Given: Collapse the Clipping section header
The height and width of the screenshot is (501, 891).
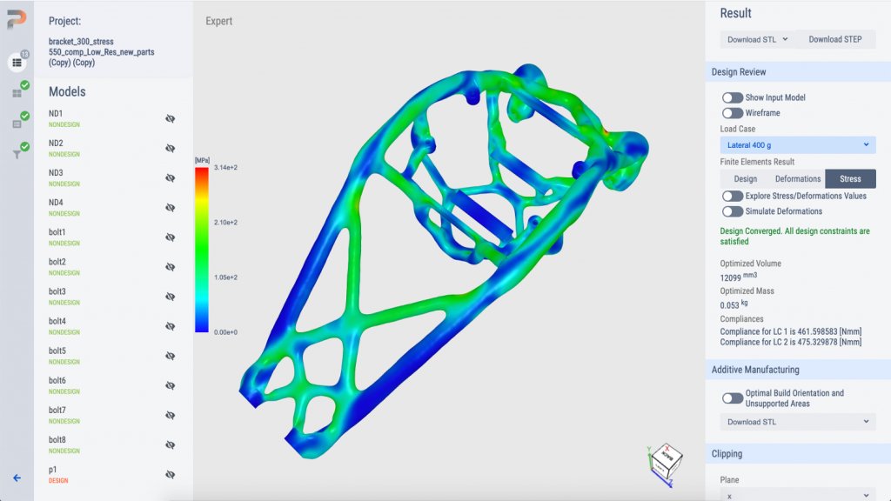Looking at the screenshot, I should point(798,454).
